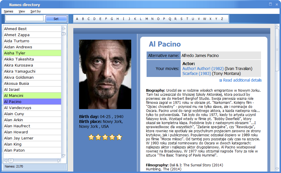
Task: Click the horizontal scroll right arrow under names list
Action: (x=59, y=161)
